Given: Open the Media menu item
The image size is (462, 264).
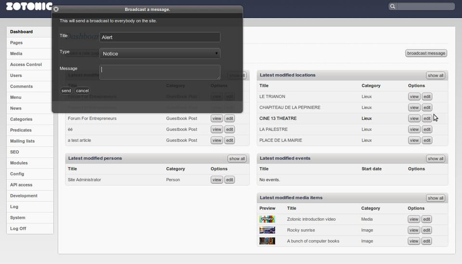Looking at the screenshot, I should 16,53.
